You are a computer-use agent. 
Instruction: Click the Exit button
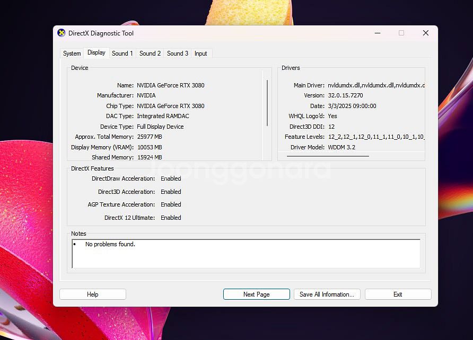tap(398, 294)
